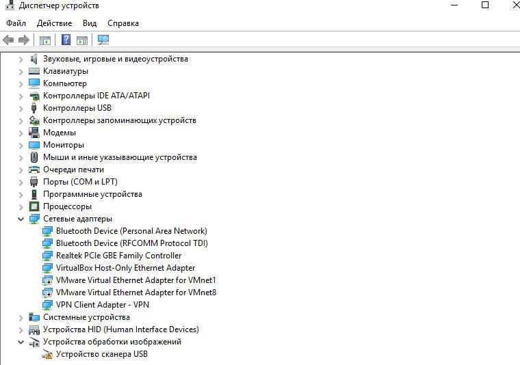Open the Справка menu

coord(123,23)
